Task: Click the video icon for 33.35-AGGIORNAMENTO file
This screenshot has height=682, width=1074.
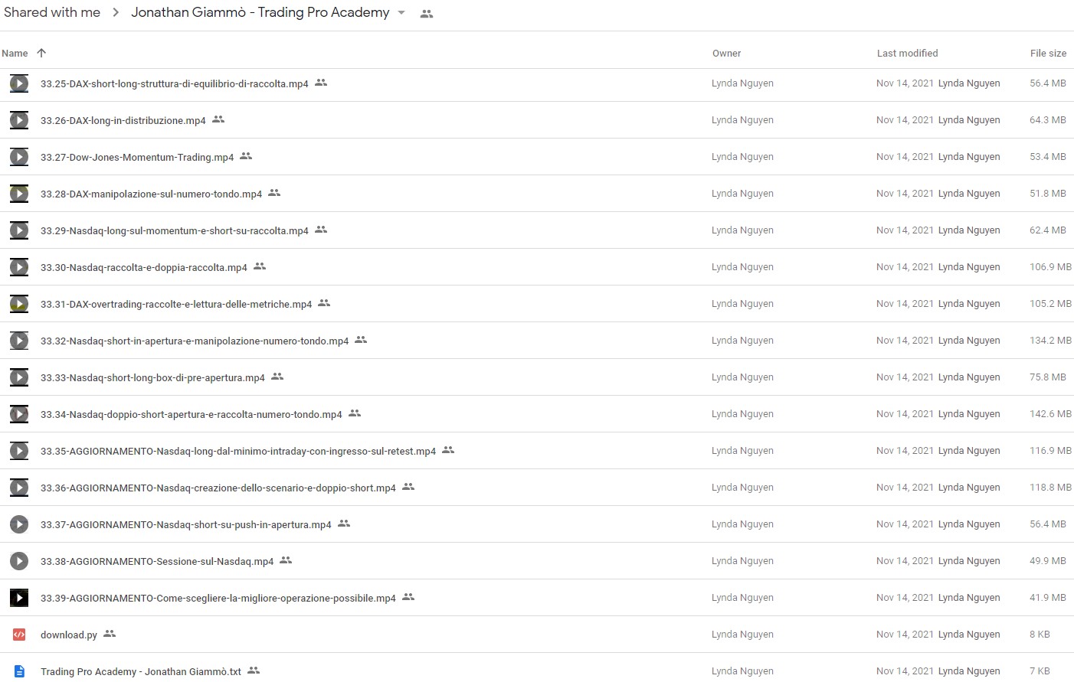Action: [x=19, y=451]
